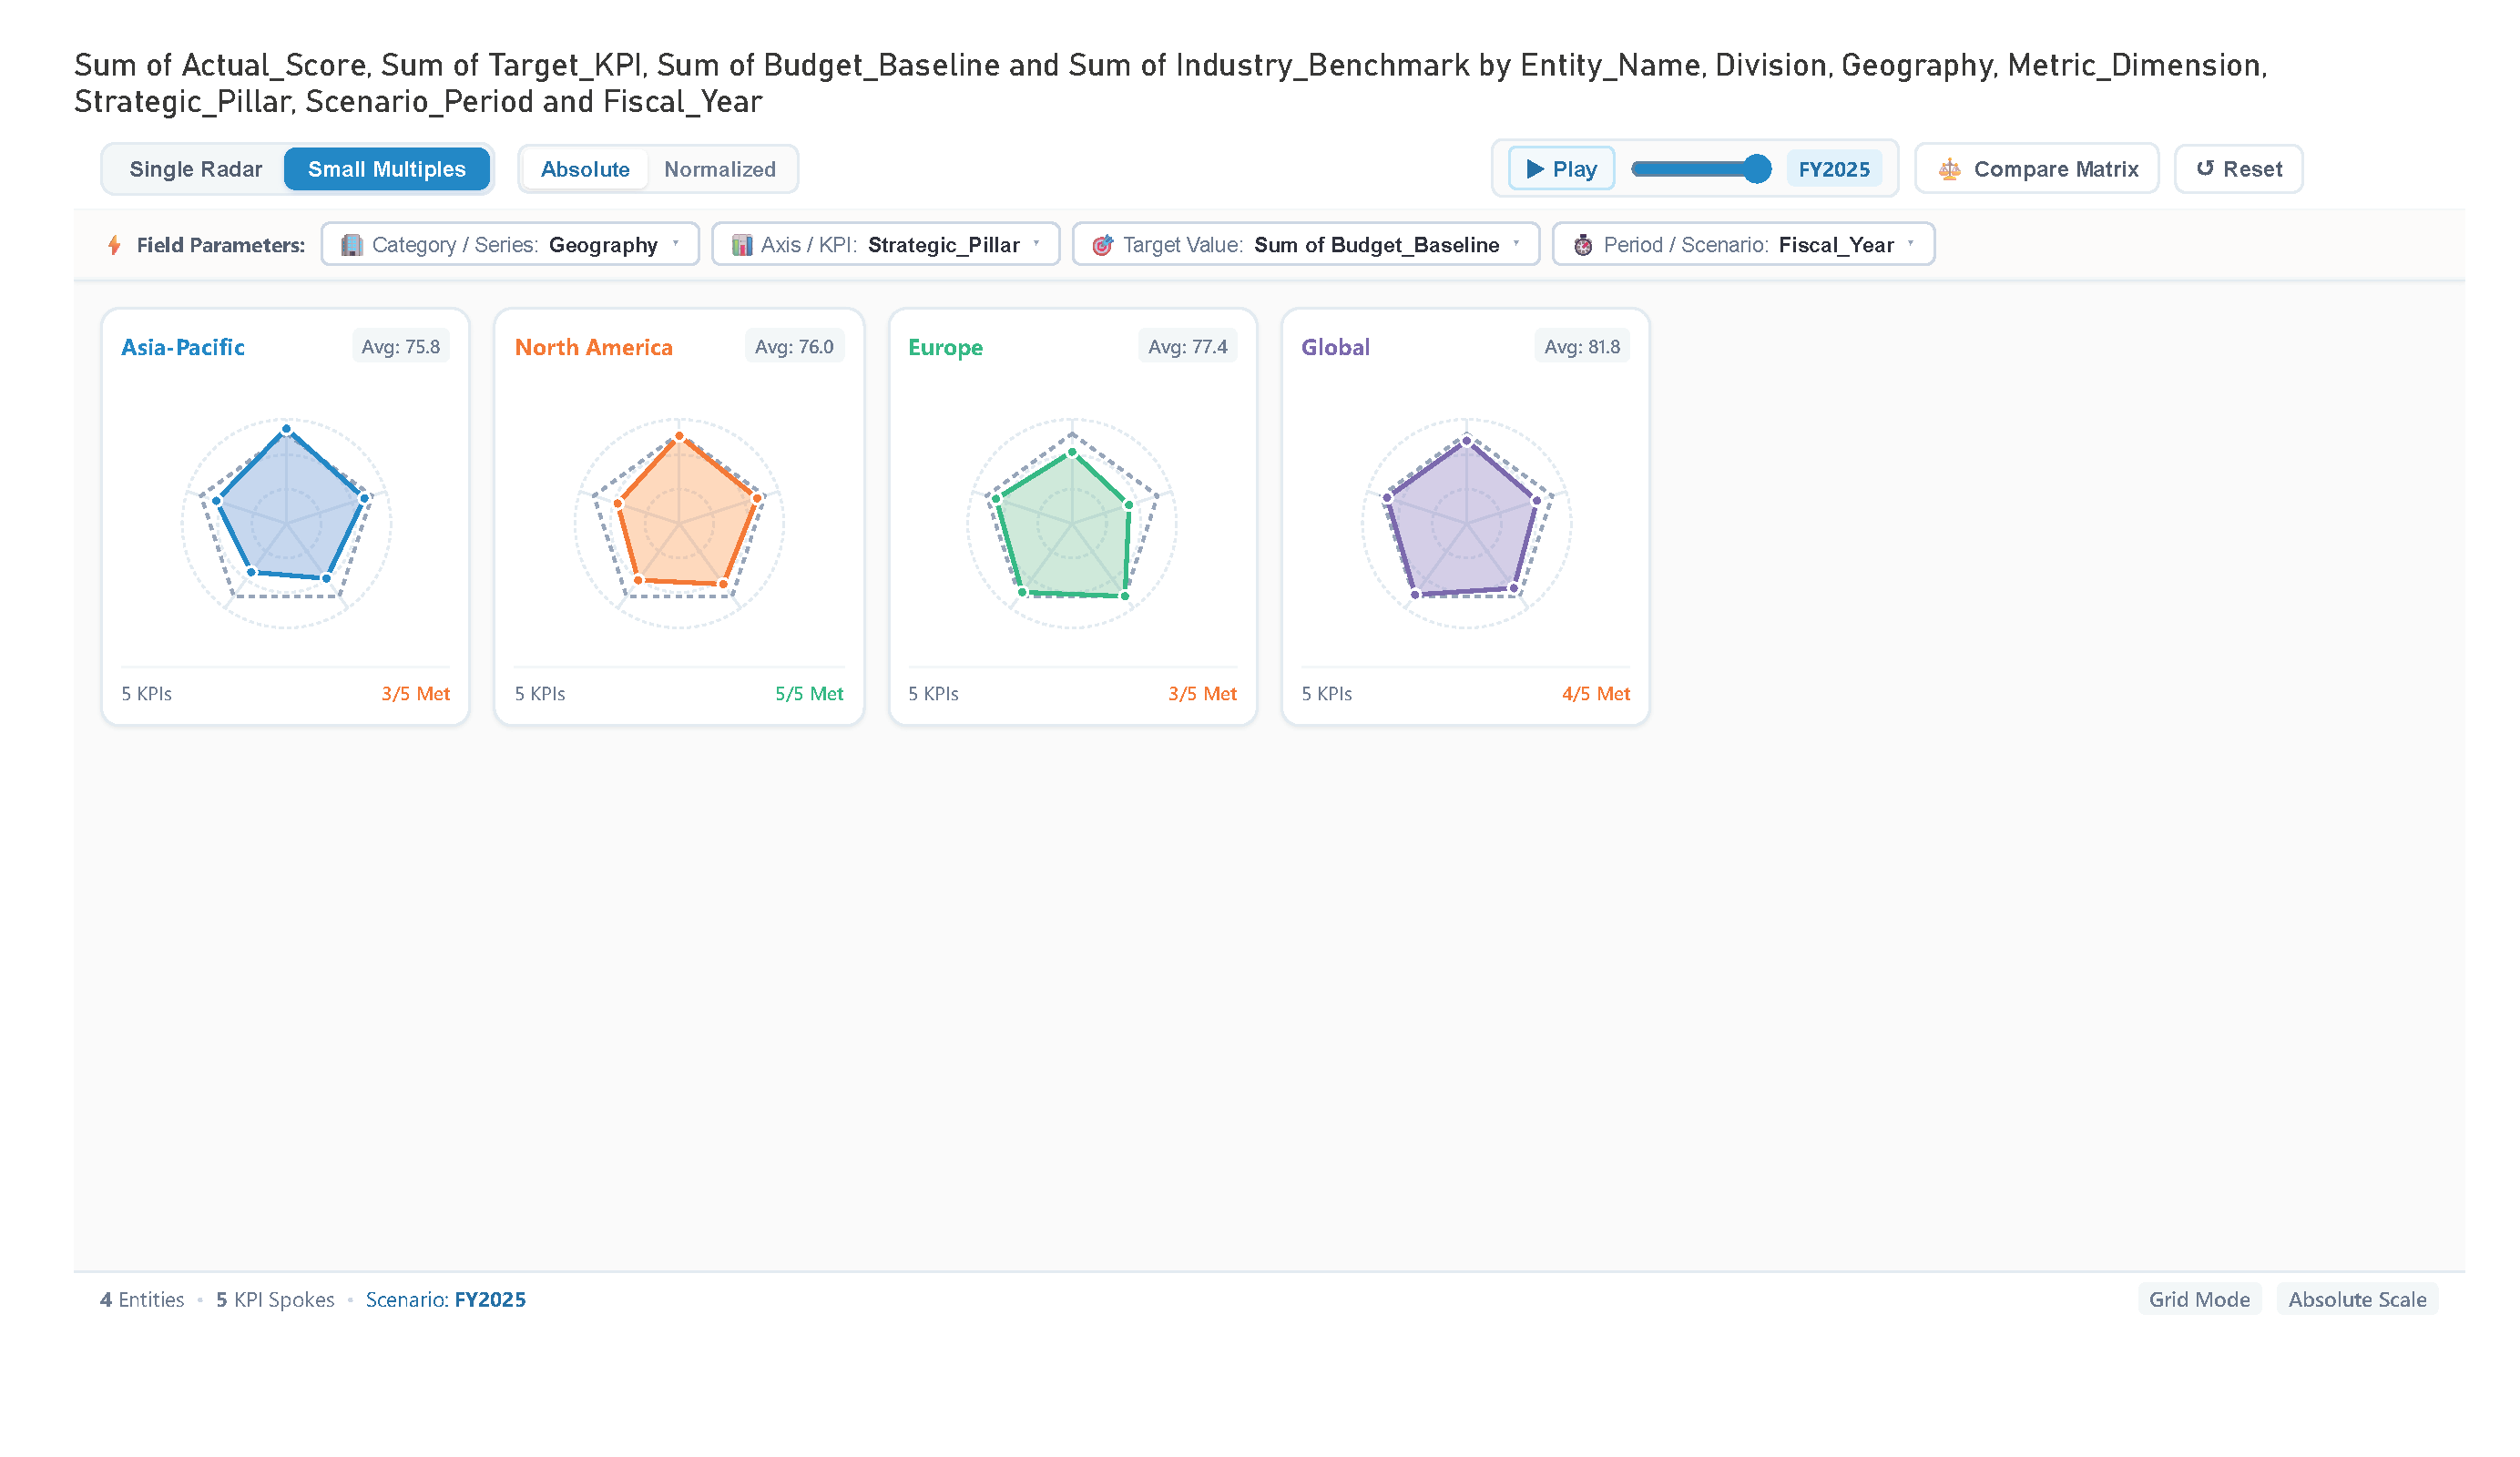Click 3/5 Met on the Asia-Pacific card
This screenshot has height=1457, width=2520.
coord(415,694)
